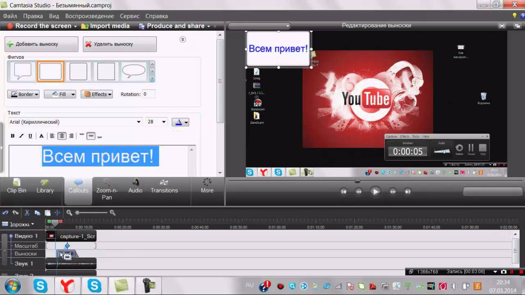The image size is (525, 295).
Task: Open the Вид menu
Action: pos(54,16)
